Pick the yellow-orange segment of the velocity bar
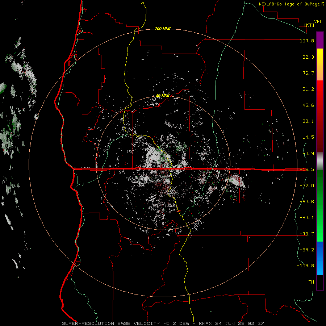326x326 pixels. (x=320, y=64)
